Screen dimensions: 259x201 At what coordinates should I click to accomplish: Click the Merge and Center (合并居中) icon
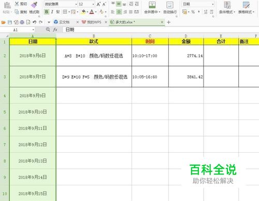pos(152,5)
